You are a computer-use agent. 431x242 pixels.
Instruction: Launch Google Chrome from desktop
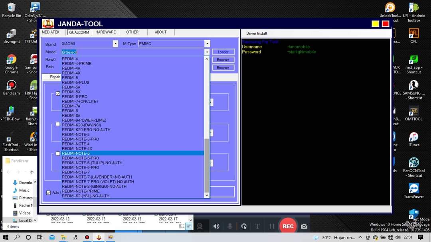coord(11,64)
